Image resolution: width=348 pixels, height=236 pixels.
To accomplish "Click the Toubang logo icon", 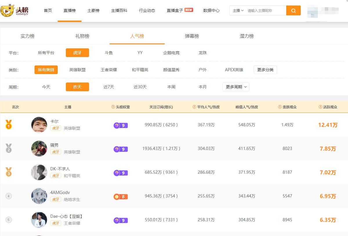I will (8, 10).
